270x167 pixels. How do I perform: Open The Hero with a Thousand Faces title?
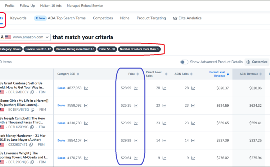[x=22, y=120]
